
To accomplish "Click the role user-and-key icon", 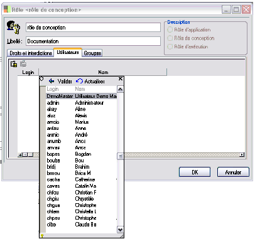I will click(14, 28).
